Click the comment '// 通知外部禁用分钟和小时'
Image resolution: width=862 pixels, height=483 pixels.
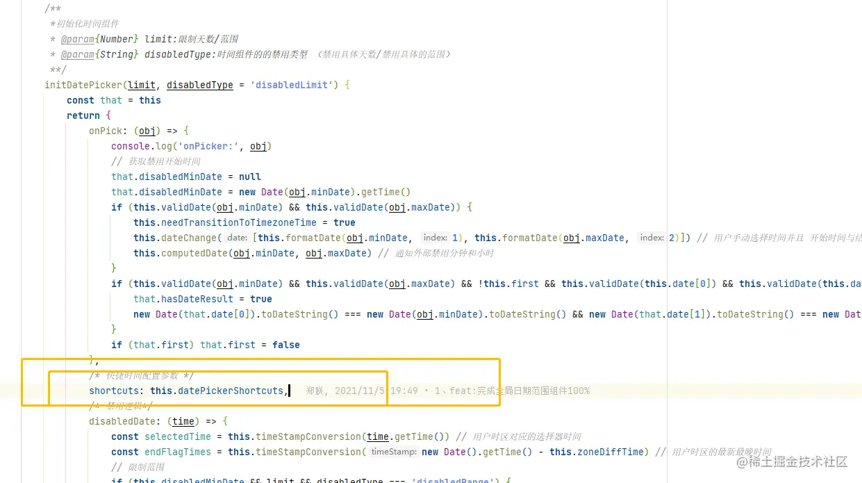(x=436, y=253)
